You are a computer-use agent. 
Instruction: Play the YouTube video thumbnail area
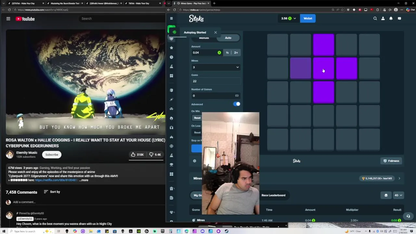[x=85, y=82]
